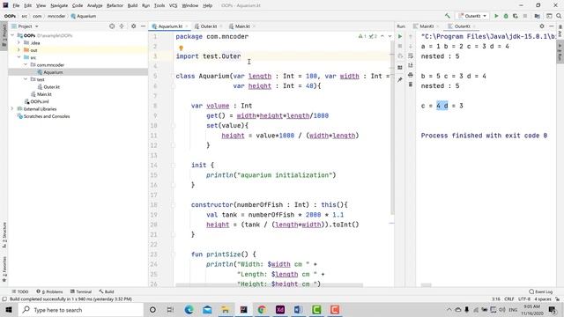This screenshot has width=564, height=317.
Task: Toggle soft-wrap in the Run console
Action: [411, 55]
